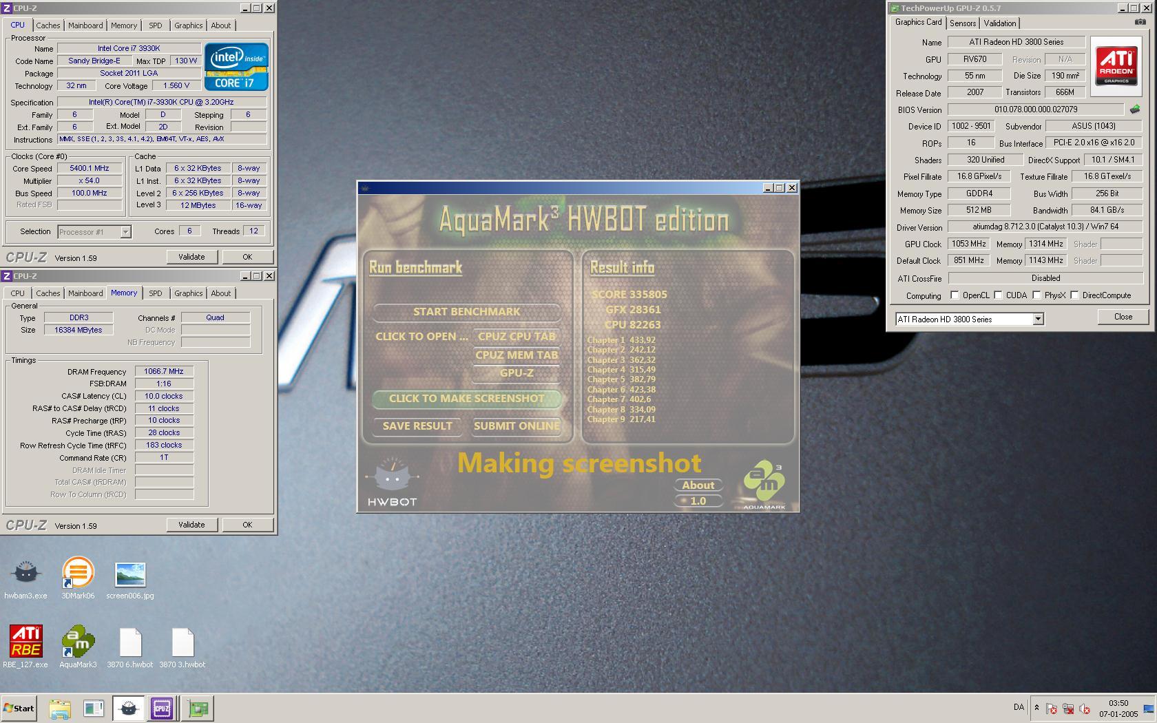
Task: Enable the OpenCL checkbox in GPU-Z
Action: pyautogui.click(x=955, y=295)
